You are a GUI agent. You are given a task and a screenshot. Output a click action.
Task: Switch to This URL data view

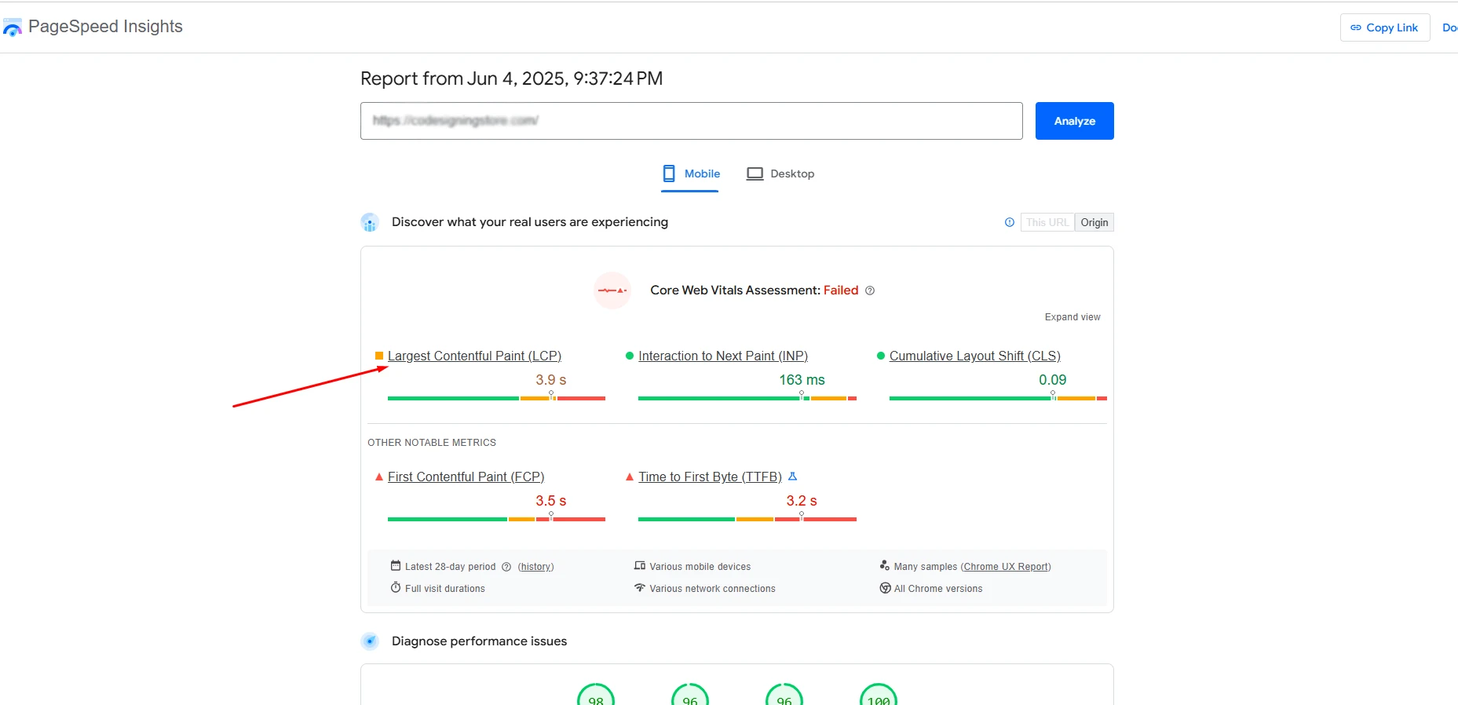(1047, 222)
